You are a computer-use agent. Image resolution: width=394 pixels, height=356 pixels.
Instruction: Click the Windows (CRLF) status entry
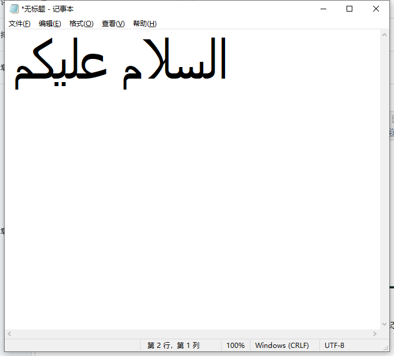[282, 346]
